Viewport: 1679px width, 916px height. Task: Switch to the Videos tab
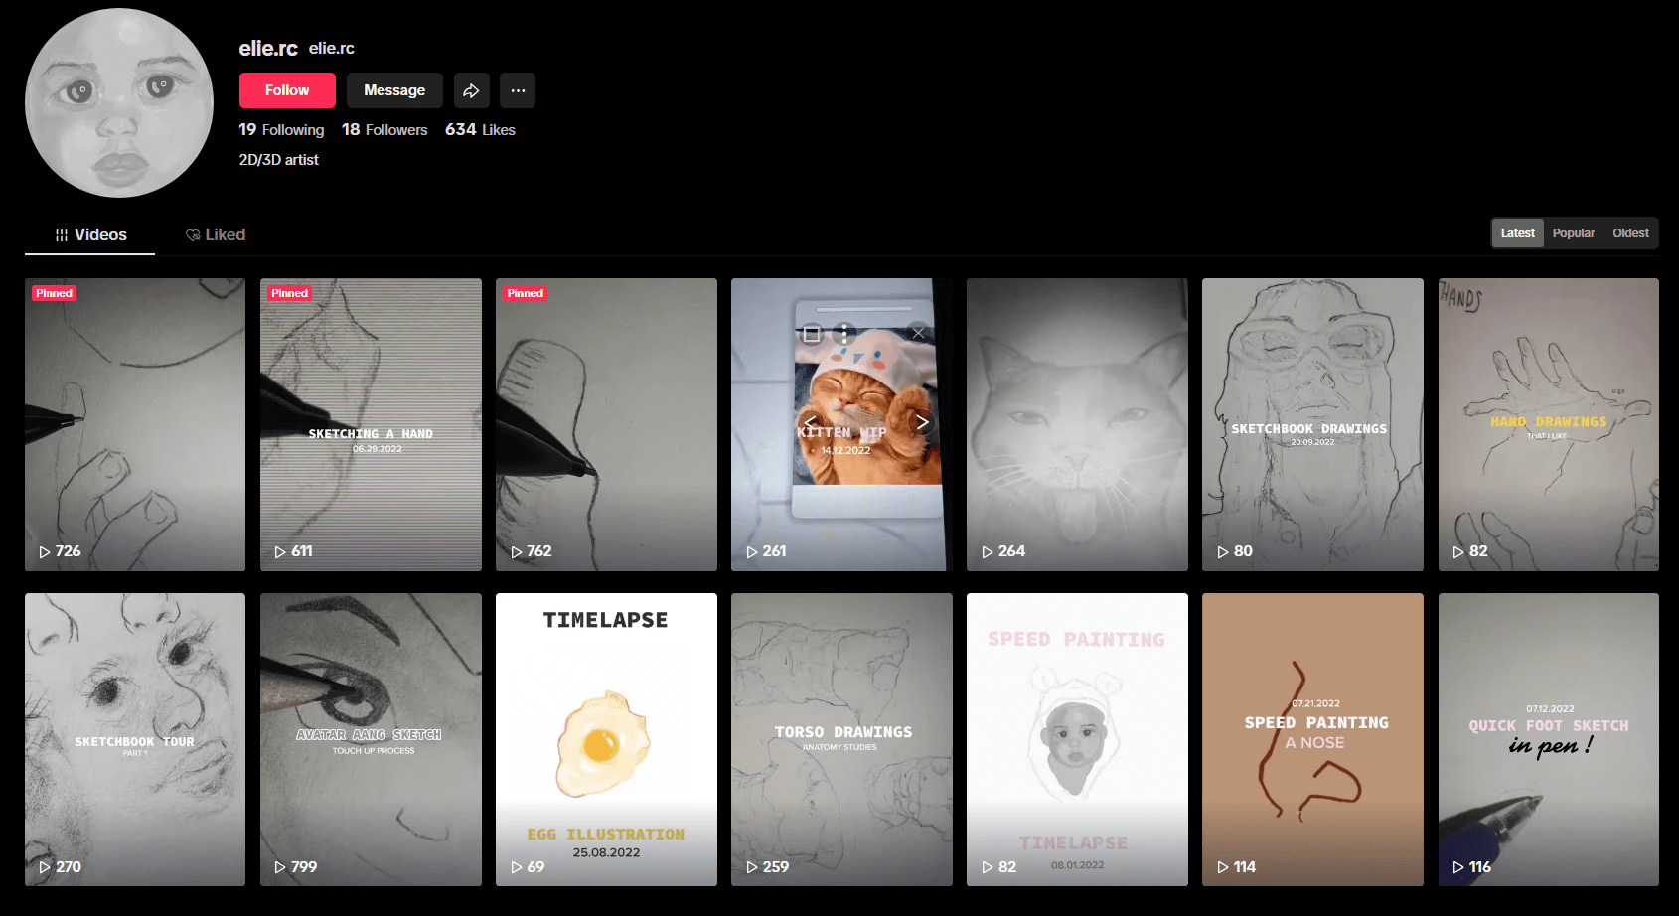tap(90, 235)
